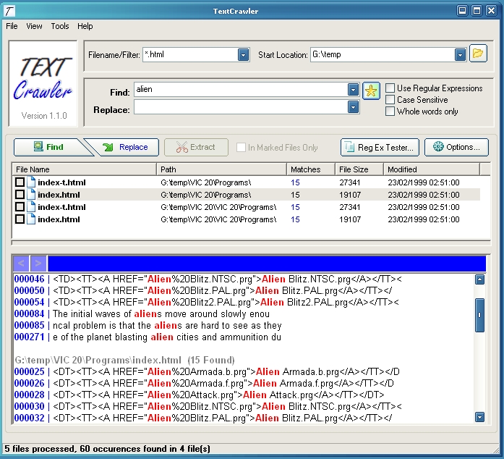Go to next match with right arrow
504x459 pixels.
38,264
